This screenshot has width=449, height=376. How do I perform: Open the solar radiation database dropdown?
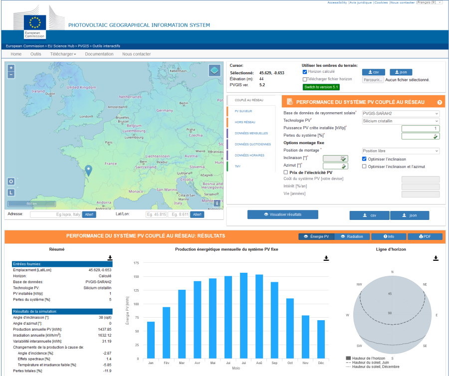[401, 113]
